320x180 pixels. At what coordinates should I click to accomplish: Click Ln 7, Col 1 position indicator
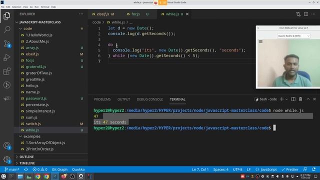point(200,169)
